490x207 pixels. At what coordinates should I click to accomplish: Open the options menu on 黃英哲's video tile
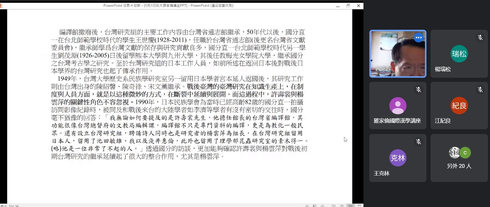tap(418, 38)
